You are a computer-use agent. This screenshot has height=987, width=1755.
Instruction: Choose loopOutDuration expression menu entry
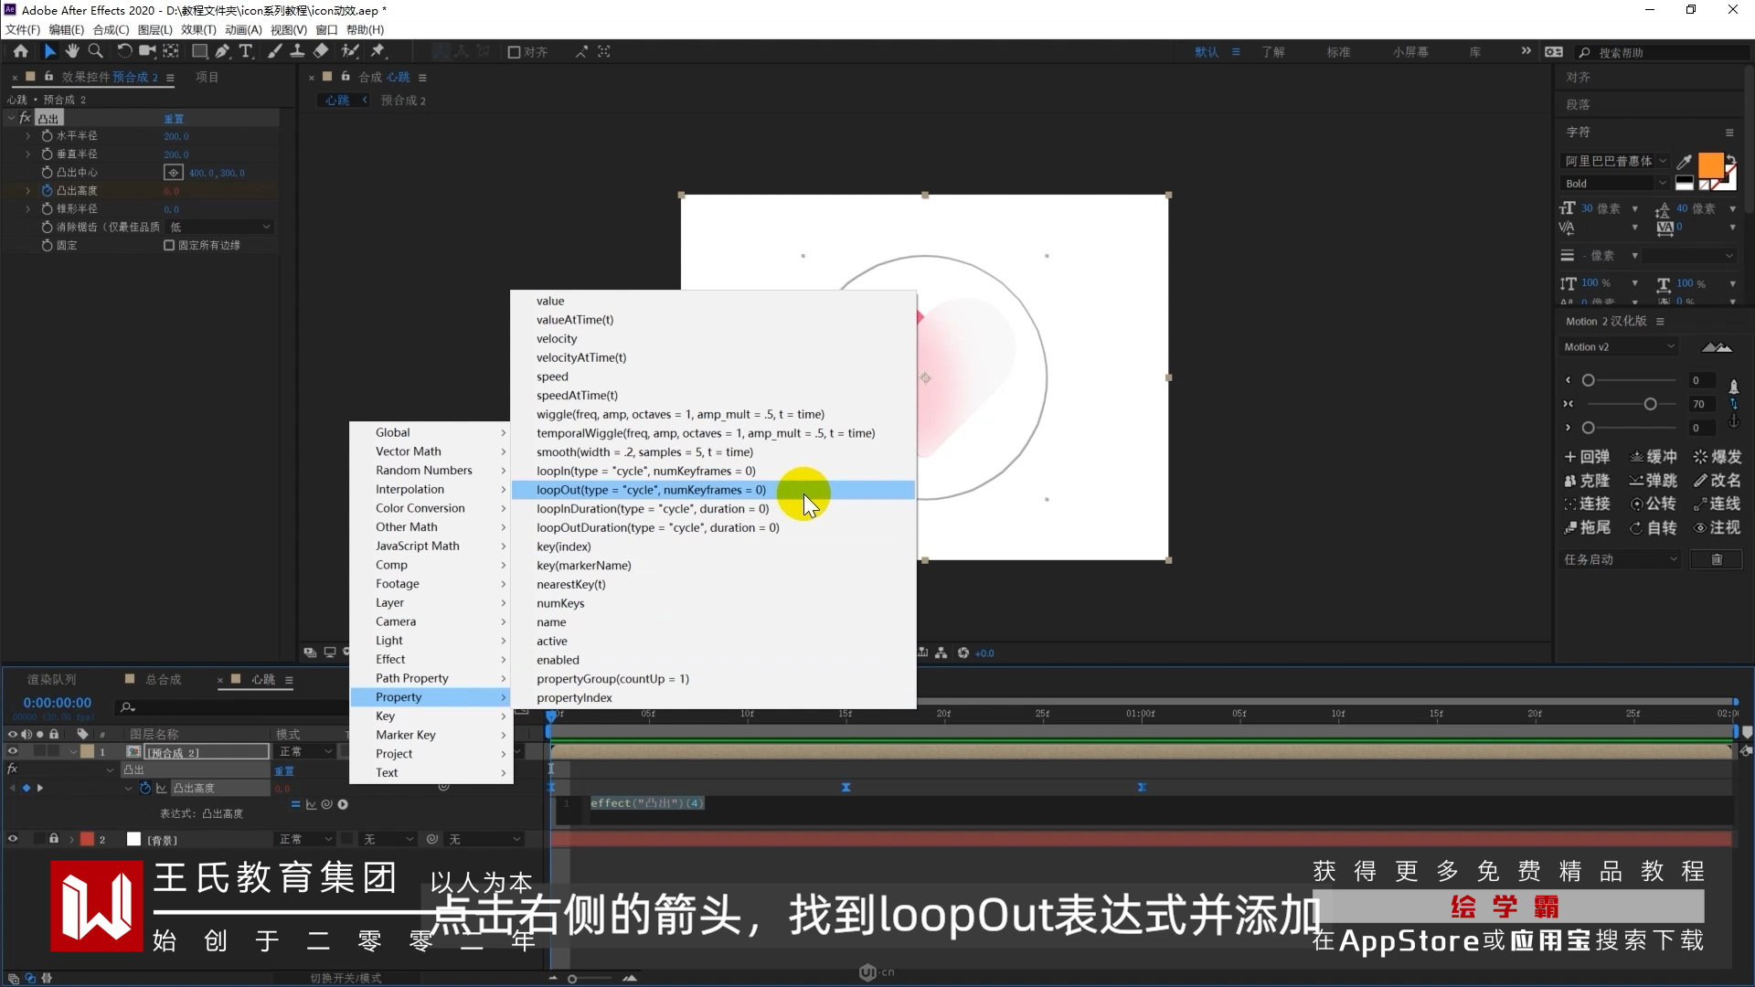pyautogui.click(x=657, y=527)
